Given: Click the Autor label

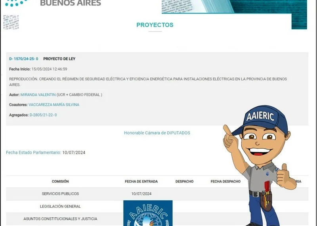Looking at the screenshot, I should click(14, 95).
